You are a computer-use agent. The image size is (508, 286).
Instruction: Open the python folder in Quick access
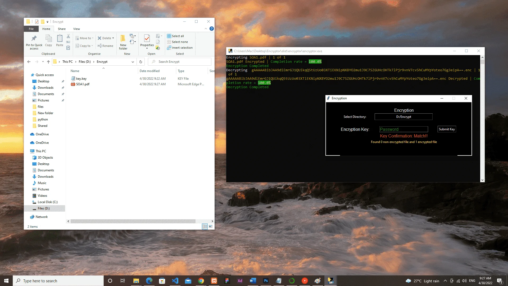coord(43,119)
